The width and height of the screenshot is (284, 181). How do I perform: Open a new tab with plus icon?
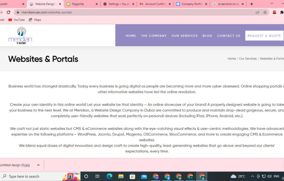251,4
